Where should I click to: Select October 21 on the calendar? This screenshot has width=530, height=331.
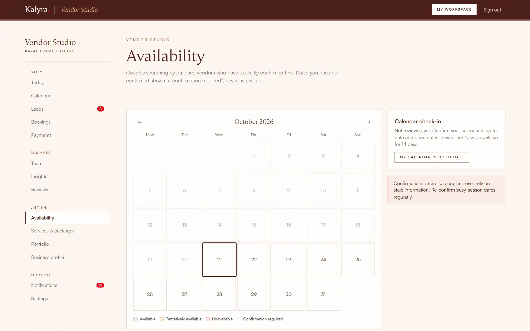point(219,260)
